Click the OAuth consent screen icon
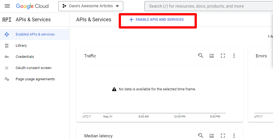This screenshot has height=139, width=273. coord(7,68)
